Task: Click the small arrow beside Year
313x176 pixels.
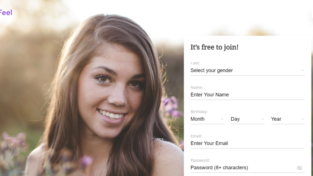Action: click(302, 119)
